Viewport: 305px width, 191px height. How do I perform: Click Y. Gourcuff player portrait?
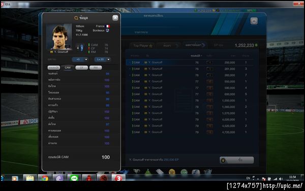[x=59, y=37]
